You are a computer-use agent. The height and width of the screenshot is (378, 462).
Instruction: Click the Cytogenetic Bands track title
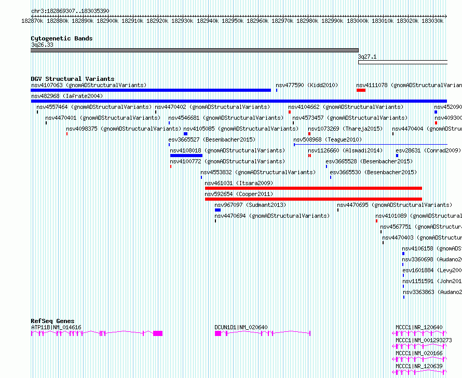click(x=62, y=38)
